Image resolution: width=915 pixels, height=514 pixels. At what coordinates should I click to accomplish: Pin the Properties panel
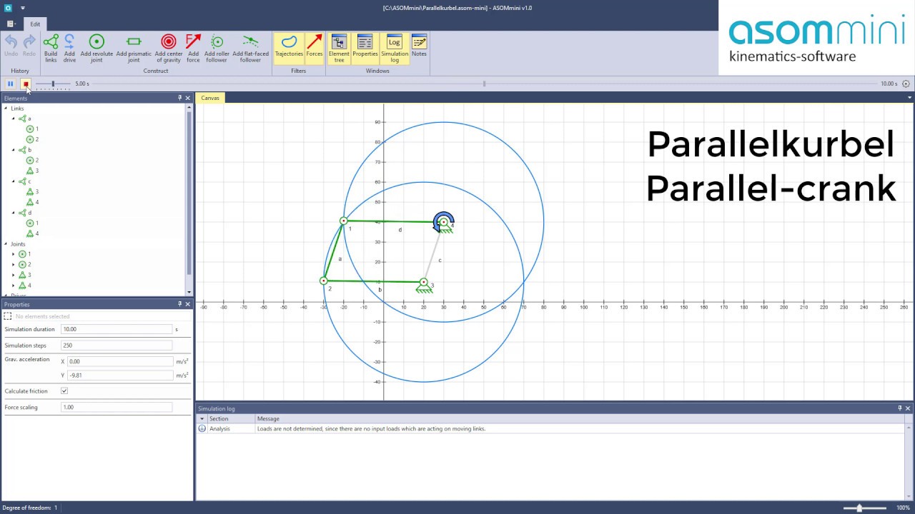179,304
